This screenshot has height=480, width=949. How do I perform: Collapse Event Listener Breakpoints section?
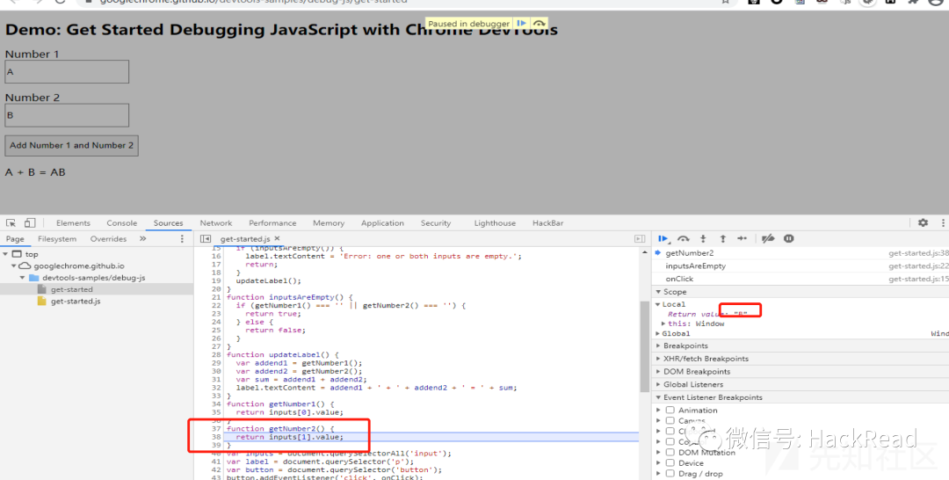[658, 397]
